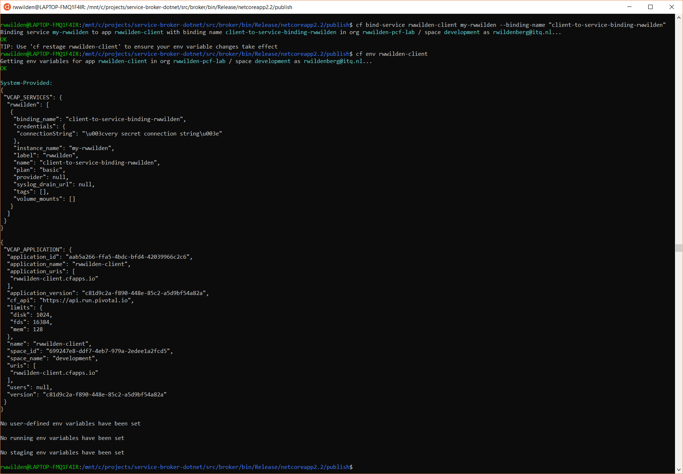Click the 'Binding service my-rwwilden' line
Viewport: 683px width, 474px height.
[x=281, y=32]
